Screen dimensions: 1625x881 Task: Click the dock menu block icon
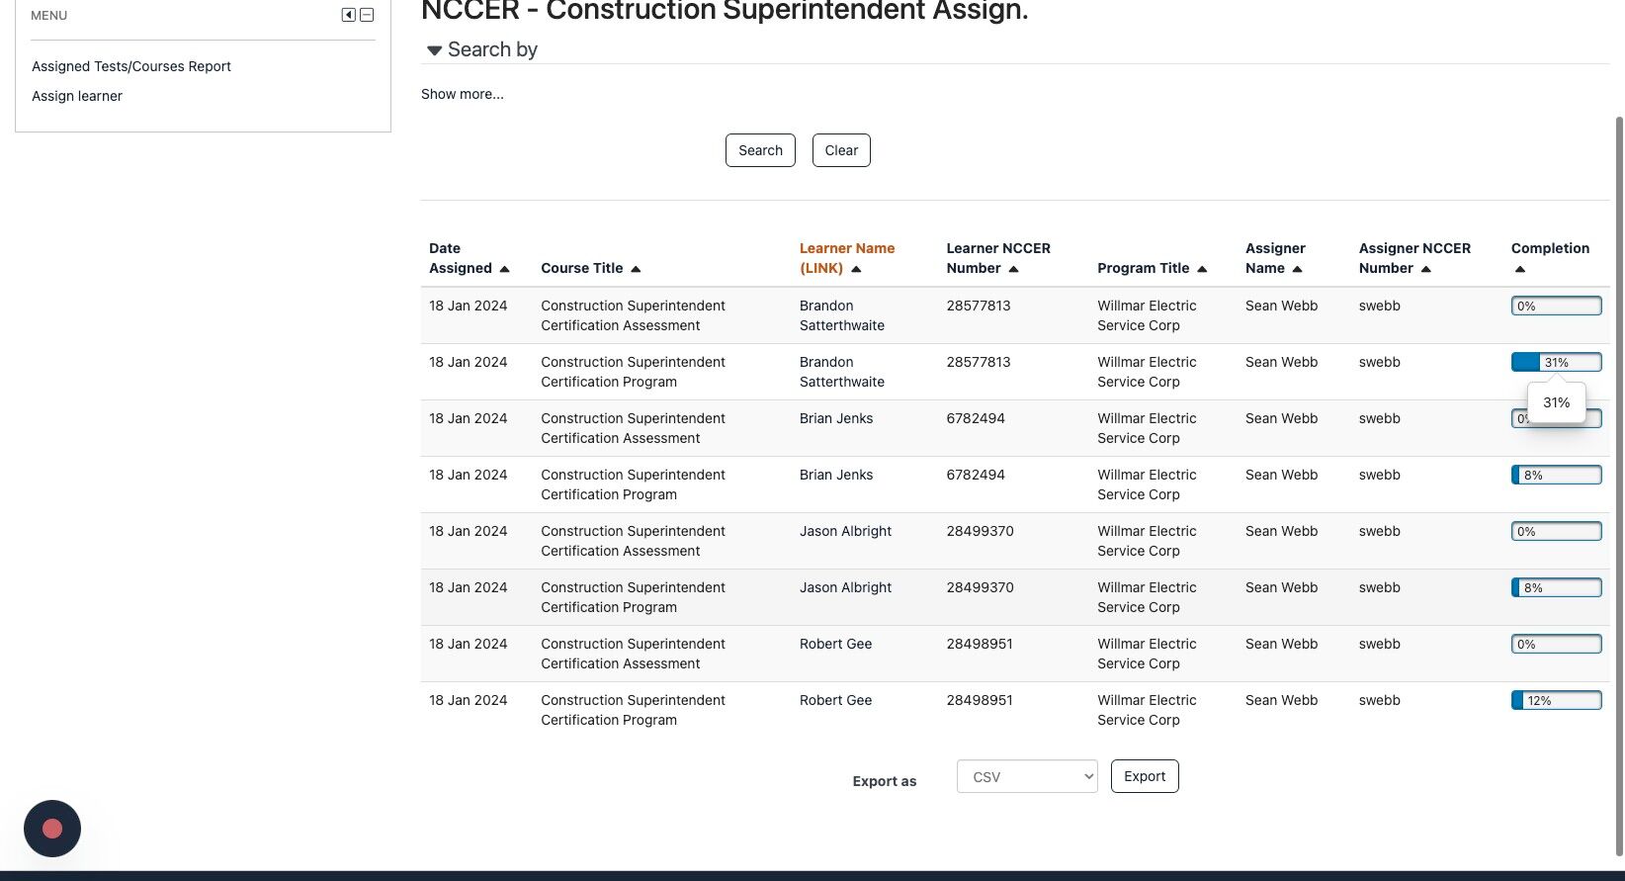[x=348, y=15]
